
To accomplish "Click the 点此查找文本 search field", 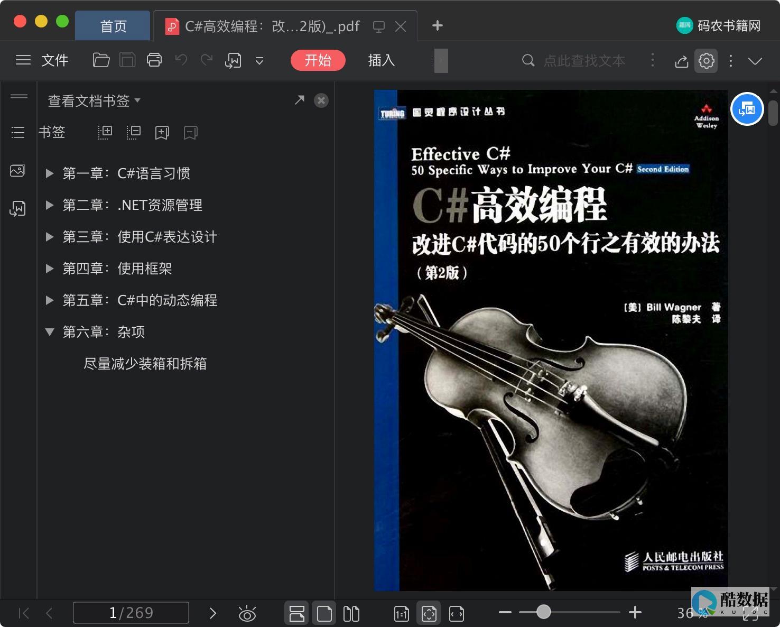I will (584, 61).
